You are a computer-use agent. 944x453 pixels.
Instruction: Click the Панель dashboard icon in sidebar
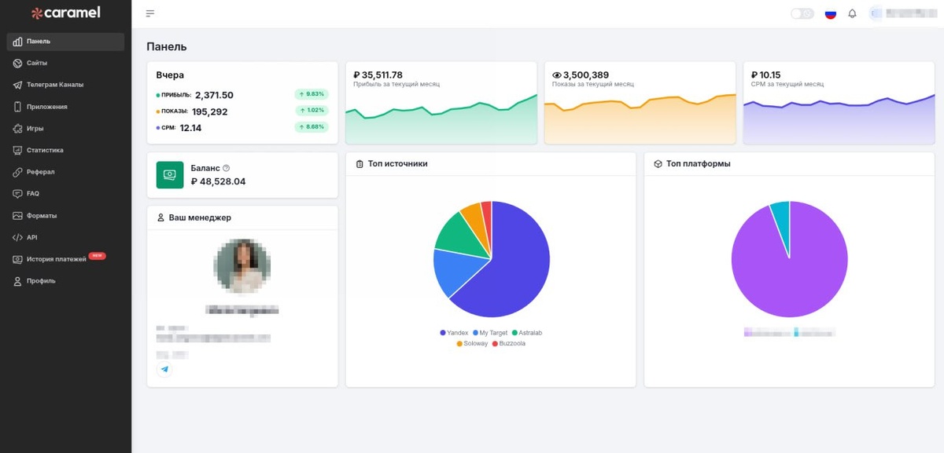[x=17, y=42]
